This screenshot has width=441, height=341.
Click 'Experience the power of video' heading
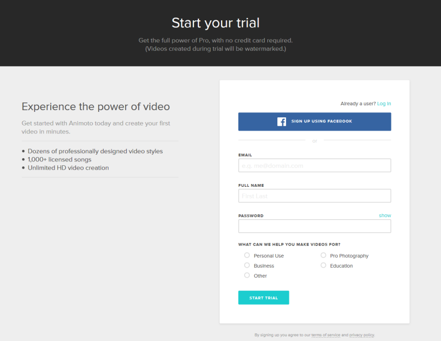pyautogui.click(x=95, y=106)
